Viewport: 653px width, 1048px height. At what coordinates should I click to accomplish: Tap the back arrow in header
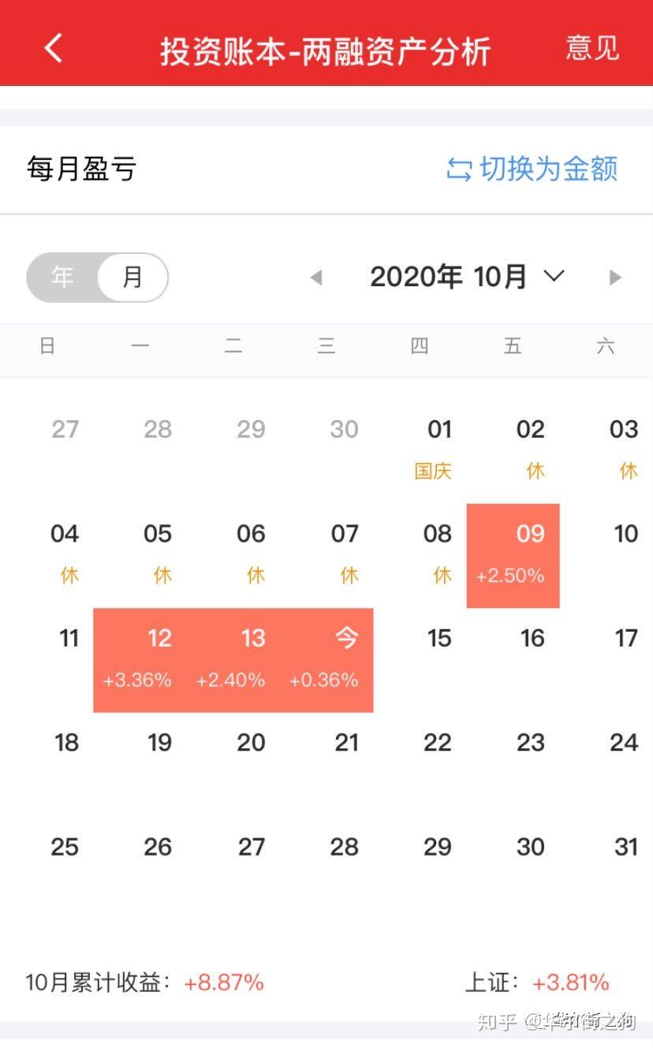[54, 48]
